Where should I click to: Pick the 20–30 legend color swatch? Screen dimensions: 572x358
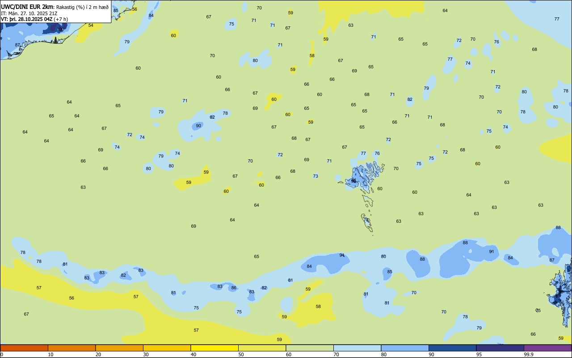coord(119,348)
